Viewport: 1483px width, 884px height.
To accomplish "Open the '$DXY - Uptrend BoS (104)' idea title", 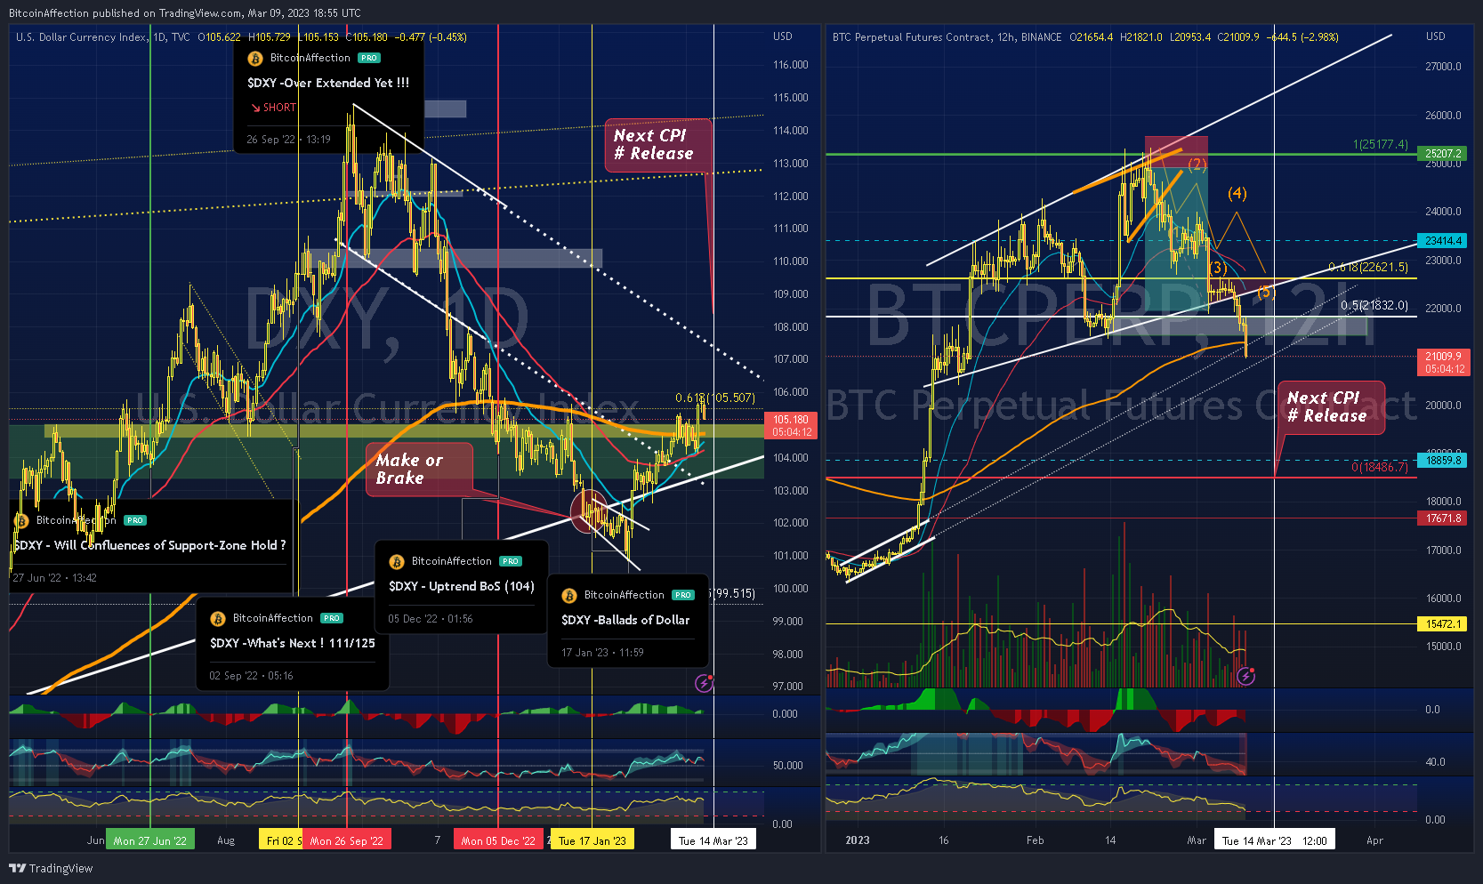I will (x=461, y=586).
